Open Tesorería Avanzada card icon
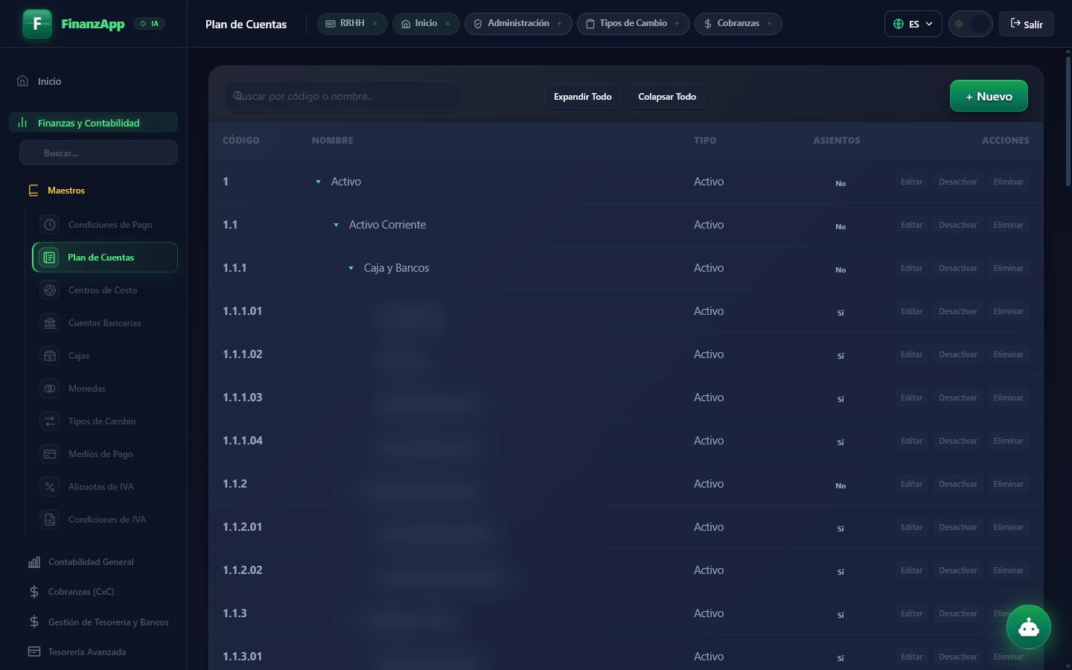Viewport: 1072px width, 670px height. [x=34, y=651]
